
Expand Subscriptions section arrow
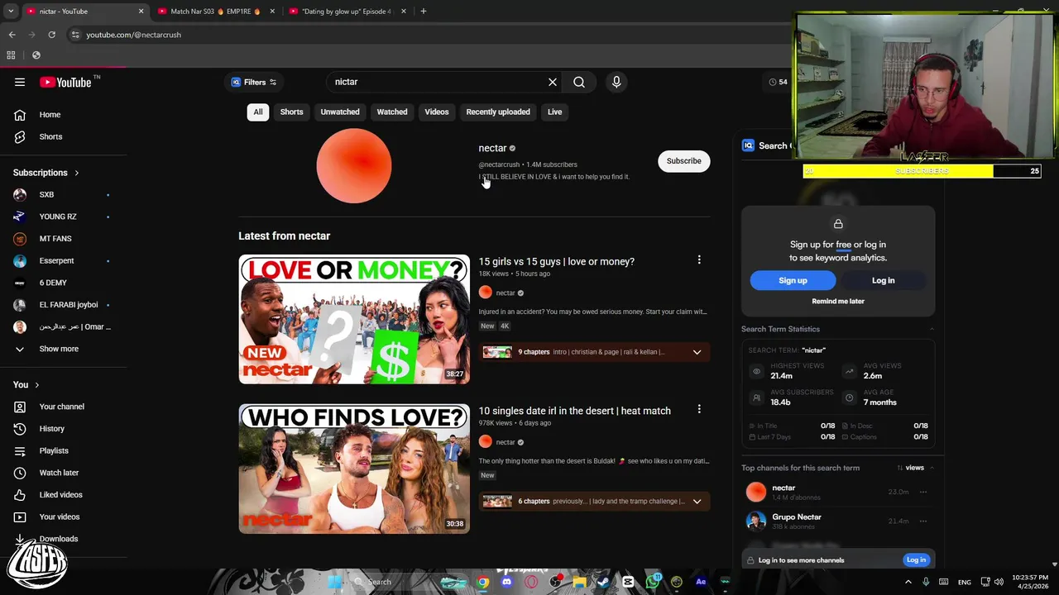click(76, 173)
